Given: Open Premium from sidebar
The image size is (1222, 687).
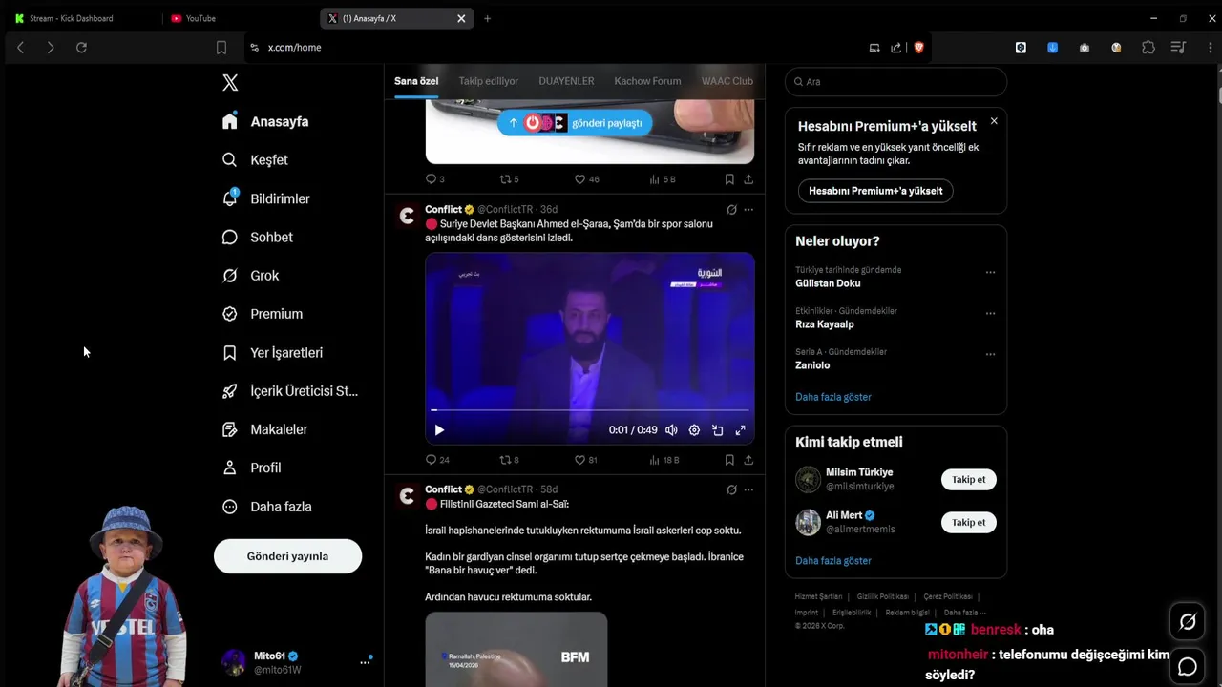Looking at the screenshot, I should click(x=263, y=314).
